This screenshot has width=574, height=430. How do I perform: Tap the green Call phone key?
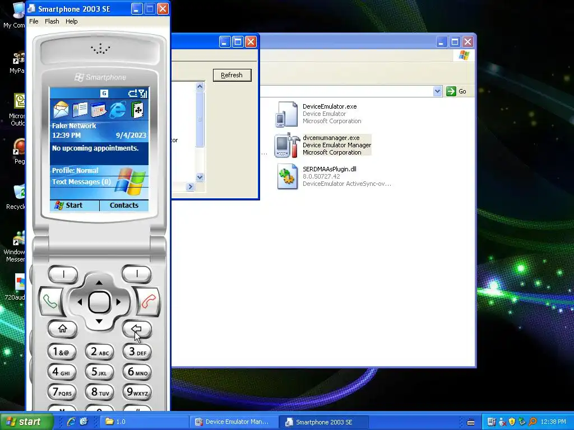point(50,301)
